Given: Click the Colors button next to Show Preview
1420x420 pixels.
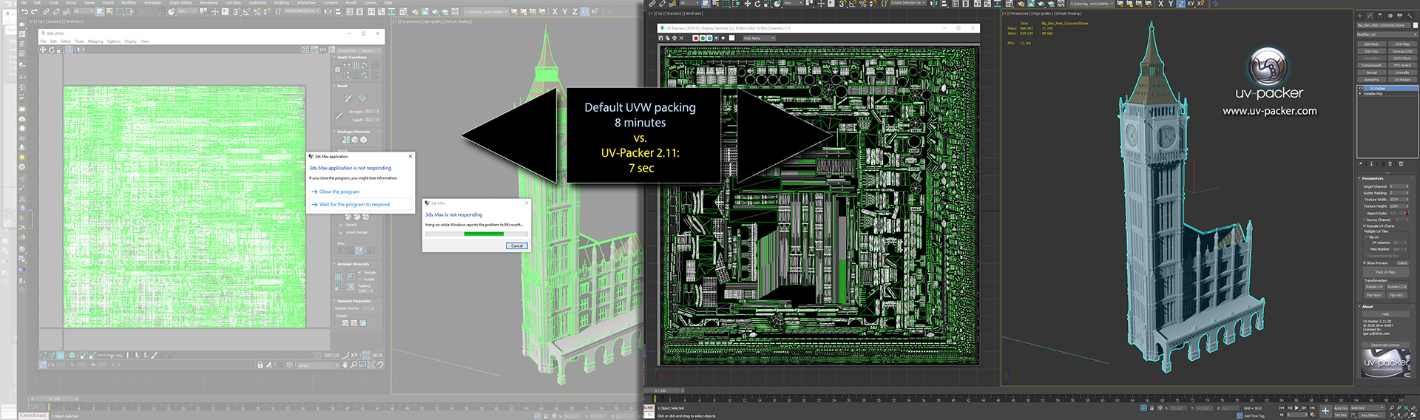Looking at the screenshot, I should point(1402,263).
